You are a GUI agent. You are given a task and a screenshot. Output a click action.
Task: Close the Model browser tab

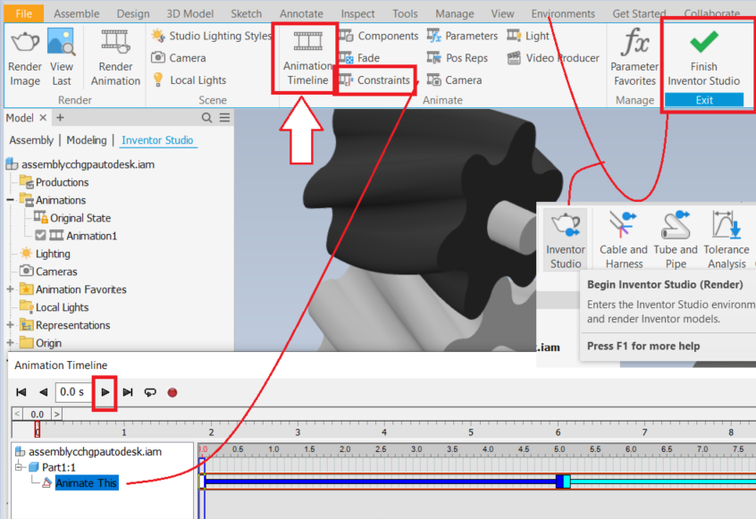click(x=43, y=118)
